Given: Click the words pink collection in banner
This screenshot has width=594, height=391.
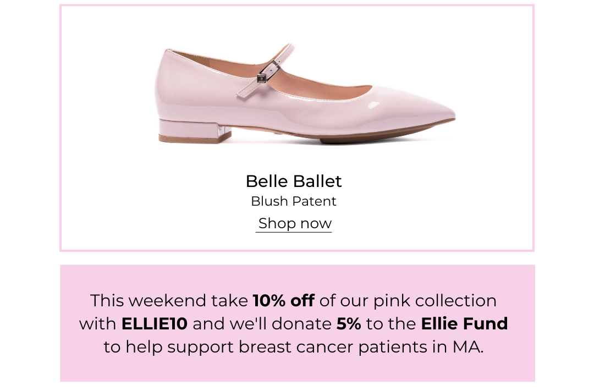Looking at the screenshot, I should click(435, 301).
